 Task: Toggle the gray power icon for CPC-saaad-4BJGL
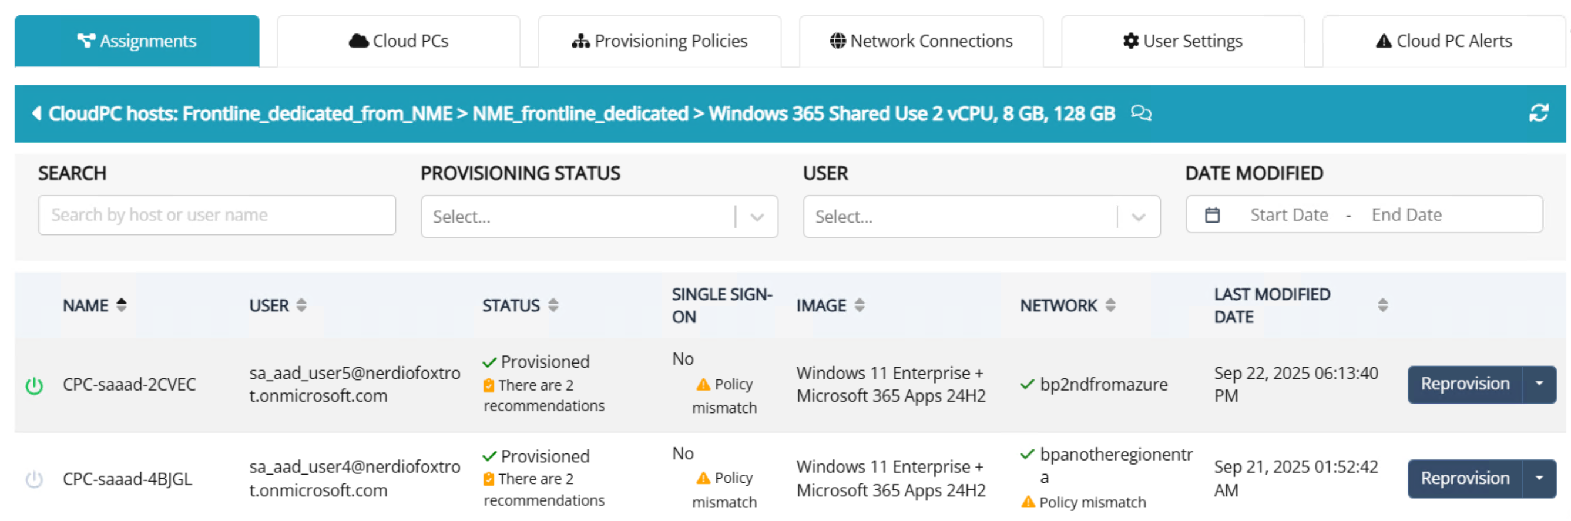[34, 479]
